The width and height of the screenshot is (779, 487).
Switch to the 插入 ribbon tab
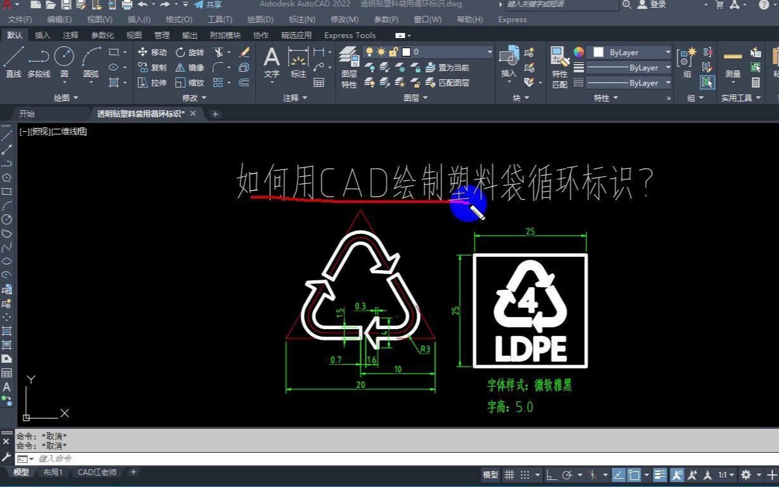tap(41, 35)
